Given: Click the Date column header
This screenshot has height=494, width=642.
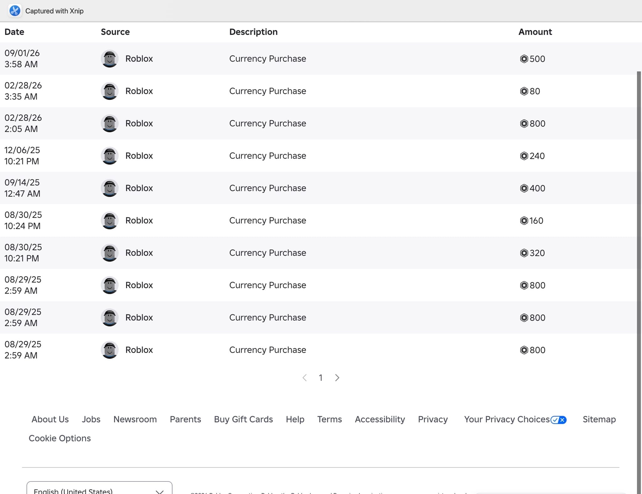Looking at the screenshot, I should (x=14, y=32).
